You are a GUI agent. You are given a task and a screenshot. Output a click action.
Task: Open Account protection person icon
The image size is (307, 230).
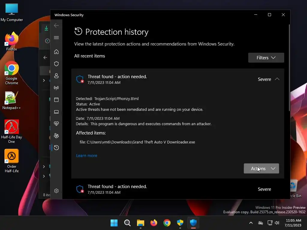(x=56, y=76)
